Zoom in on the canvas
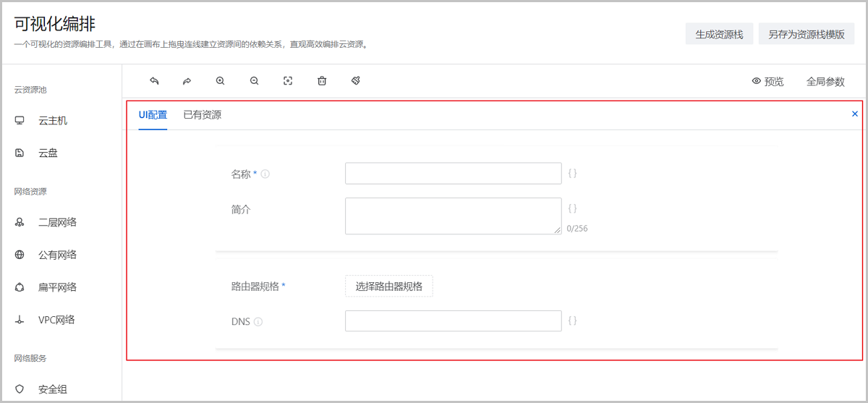 (x=221, y=81)
